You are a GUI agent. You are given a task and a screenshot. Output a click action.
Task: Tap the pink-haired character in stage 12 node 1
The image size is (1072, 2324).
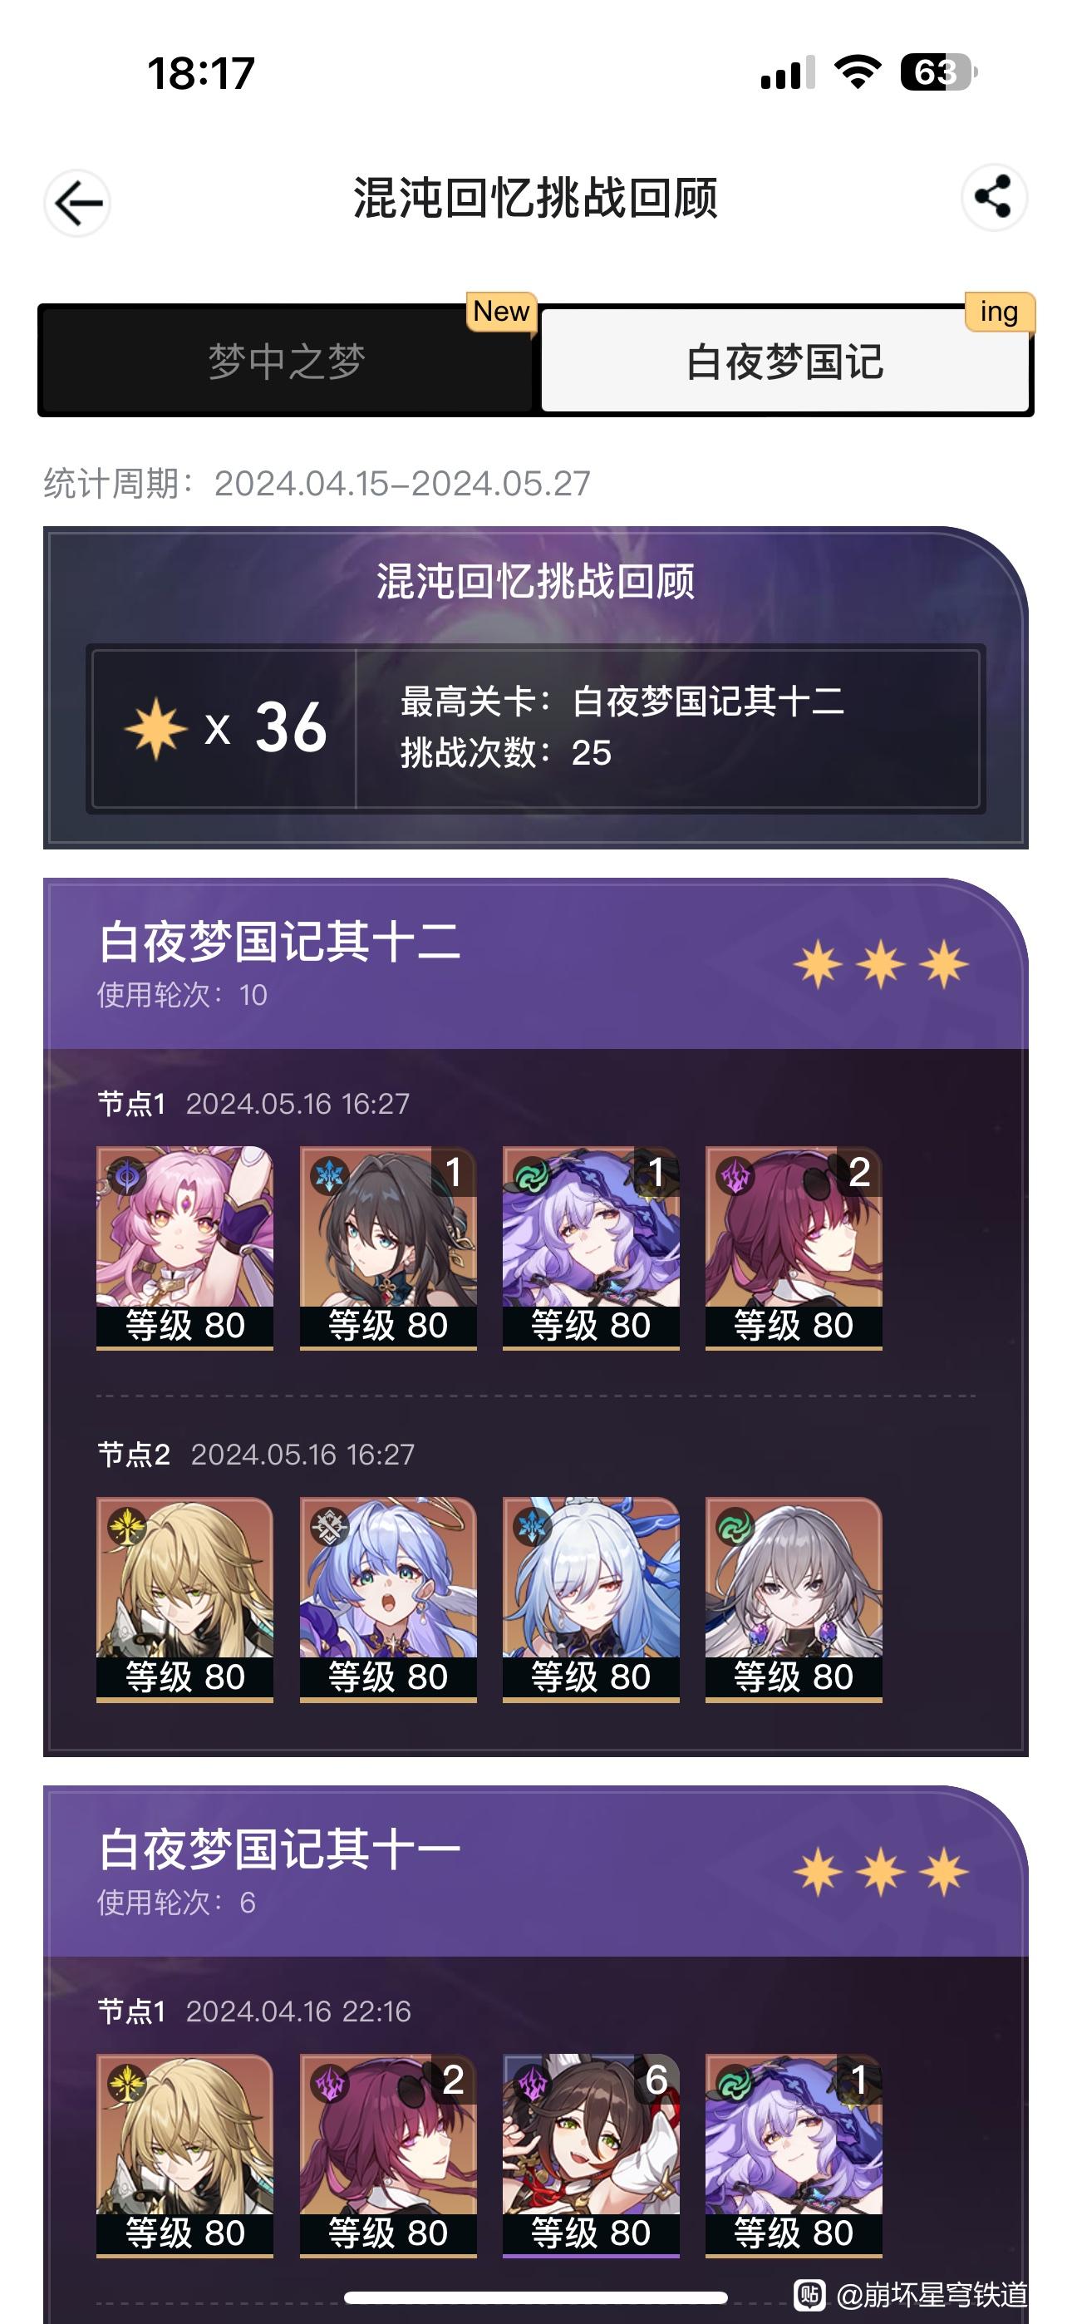[185, 1248]
